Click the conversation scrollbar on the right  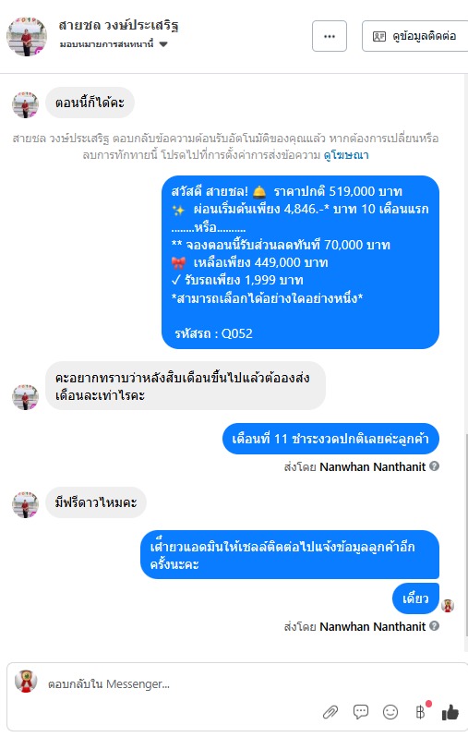[x=466, y=534]
